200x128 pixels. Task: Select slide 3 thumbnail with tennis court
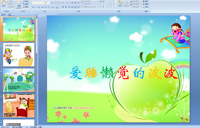(x=19, y=80)
